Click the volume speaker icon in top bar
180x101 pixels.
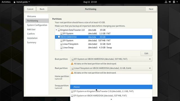tap(170, 2)
